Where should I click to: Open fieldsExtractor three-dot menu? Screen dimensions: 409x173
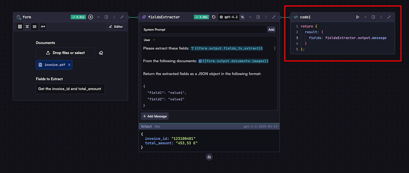[266, 17]
